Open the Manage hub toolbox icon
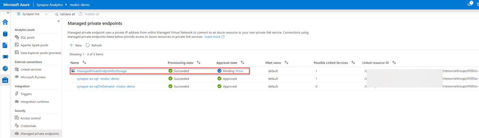479x138 pixels. click(5, 80)
